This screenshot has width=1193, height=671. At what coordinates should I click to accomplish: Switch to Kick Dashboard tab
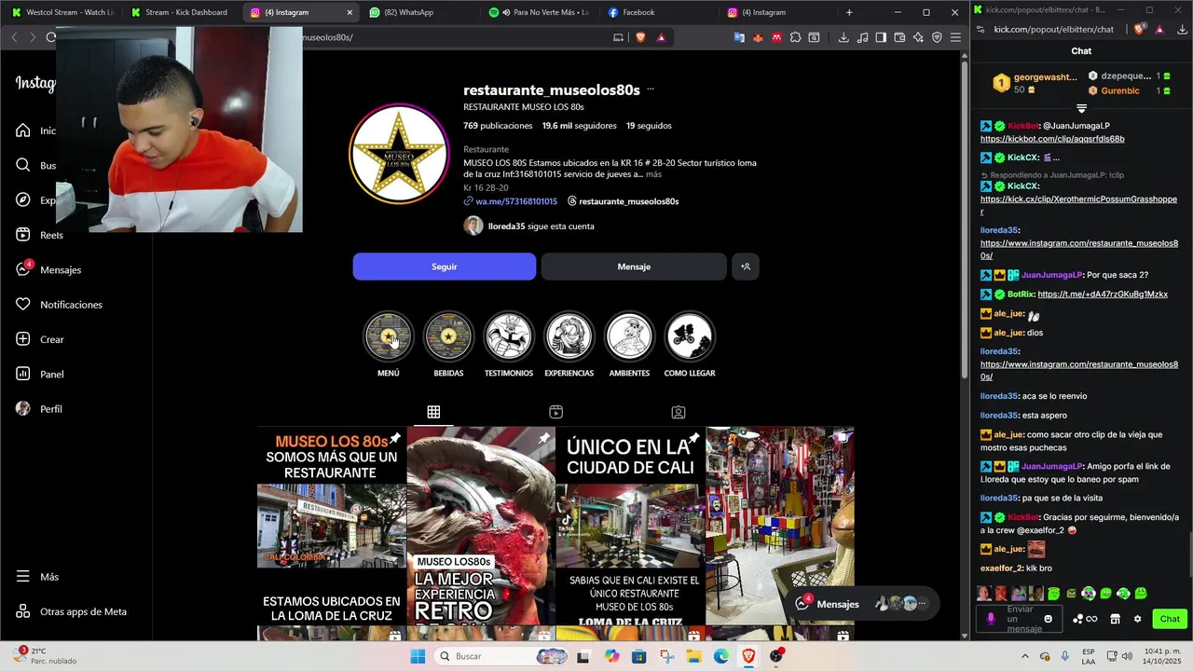tap(181, 12)
